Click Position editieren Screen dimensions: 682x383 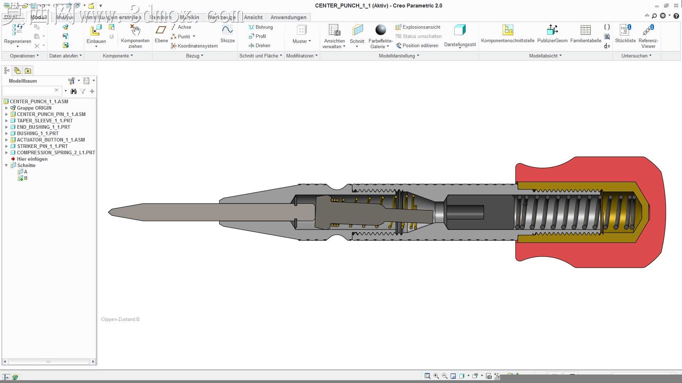pyautogui.click(x=417, y=45)
